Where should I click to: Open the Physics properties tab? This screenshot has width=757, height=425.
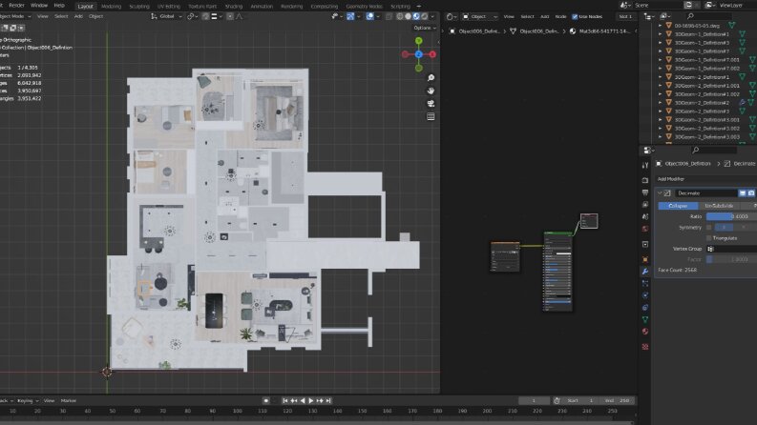coord(645,295)
